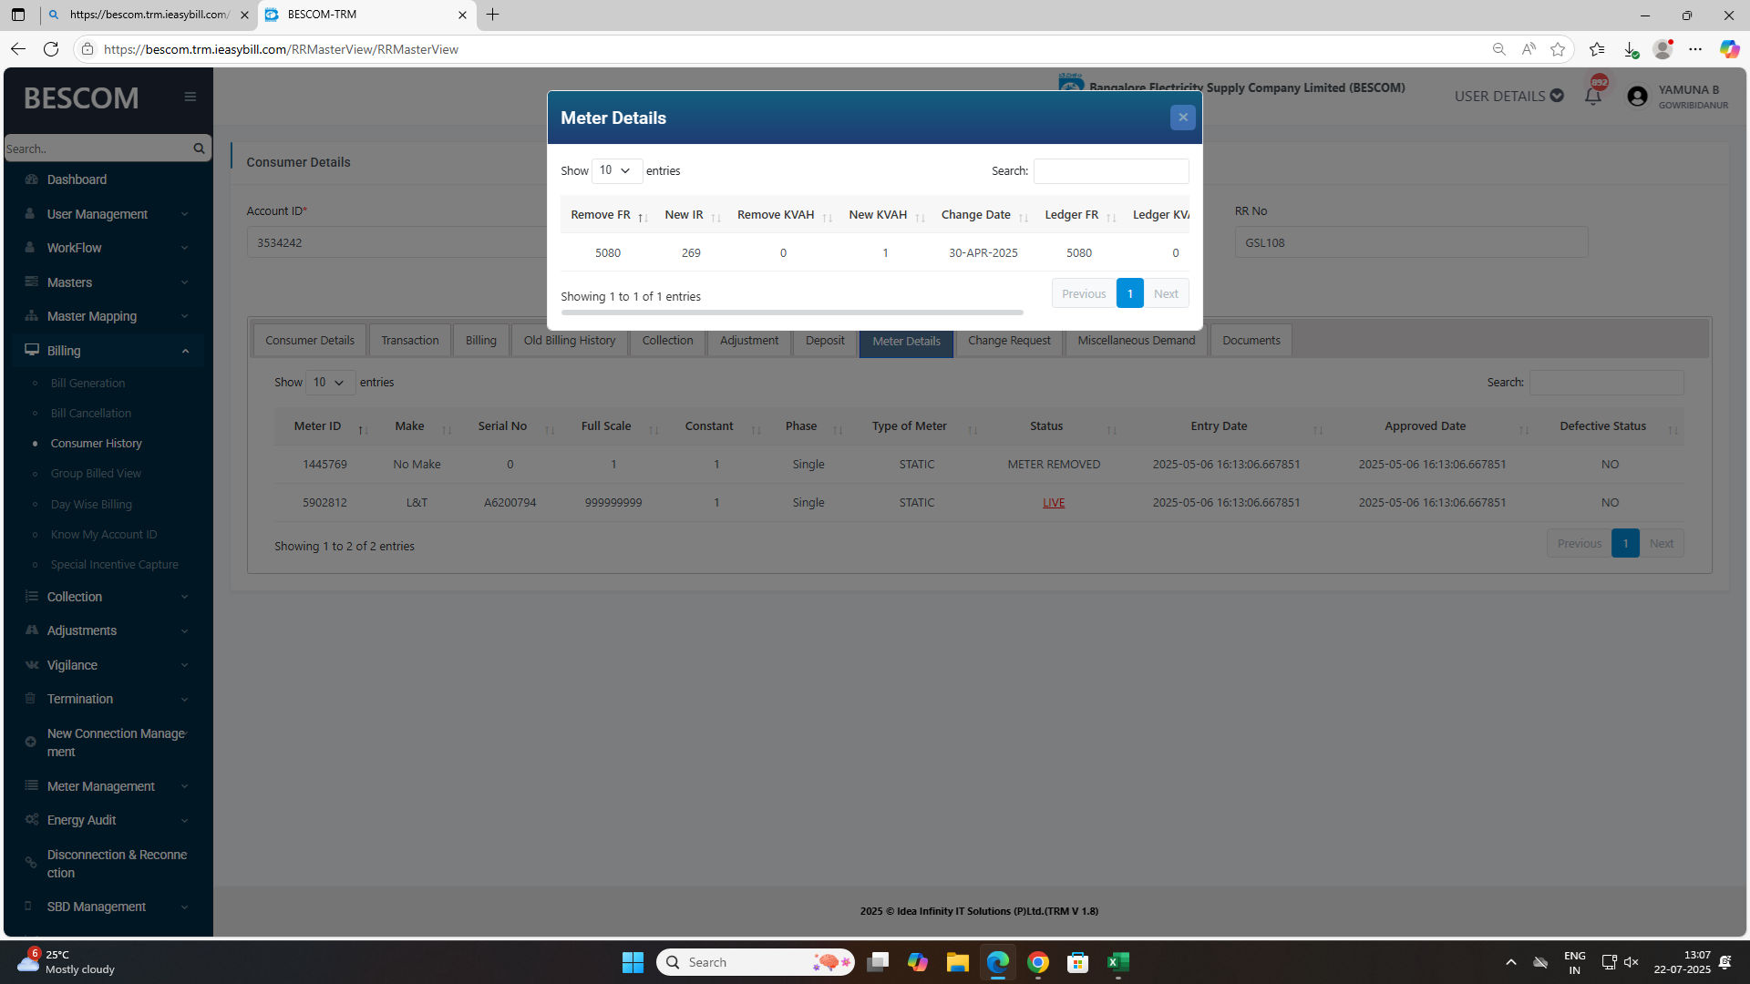This screenshot has width=1750, height=984.
Task: Sort meter table by Status
Action: click(1054, 426)
